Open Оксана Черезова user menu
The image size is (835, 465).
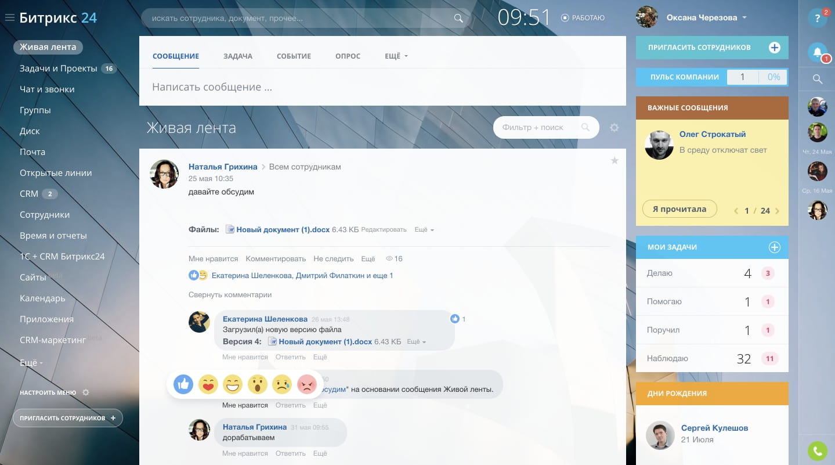coord(706,17)
